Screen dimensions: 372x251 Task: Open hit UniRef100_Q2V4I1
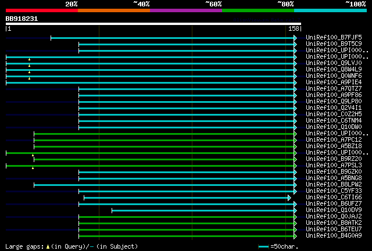pos(334,108)
